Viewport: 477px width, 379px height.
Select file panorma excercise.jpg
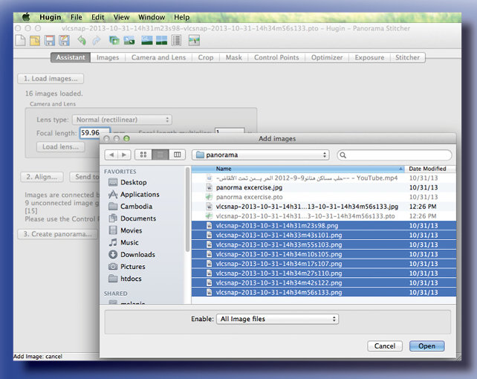tap(324, 188)
